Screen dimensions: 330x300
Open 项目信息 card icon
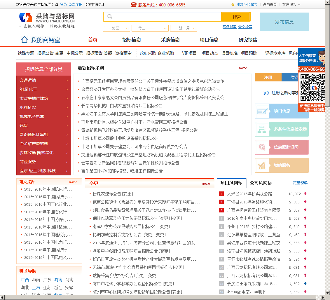262,111
